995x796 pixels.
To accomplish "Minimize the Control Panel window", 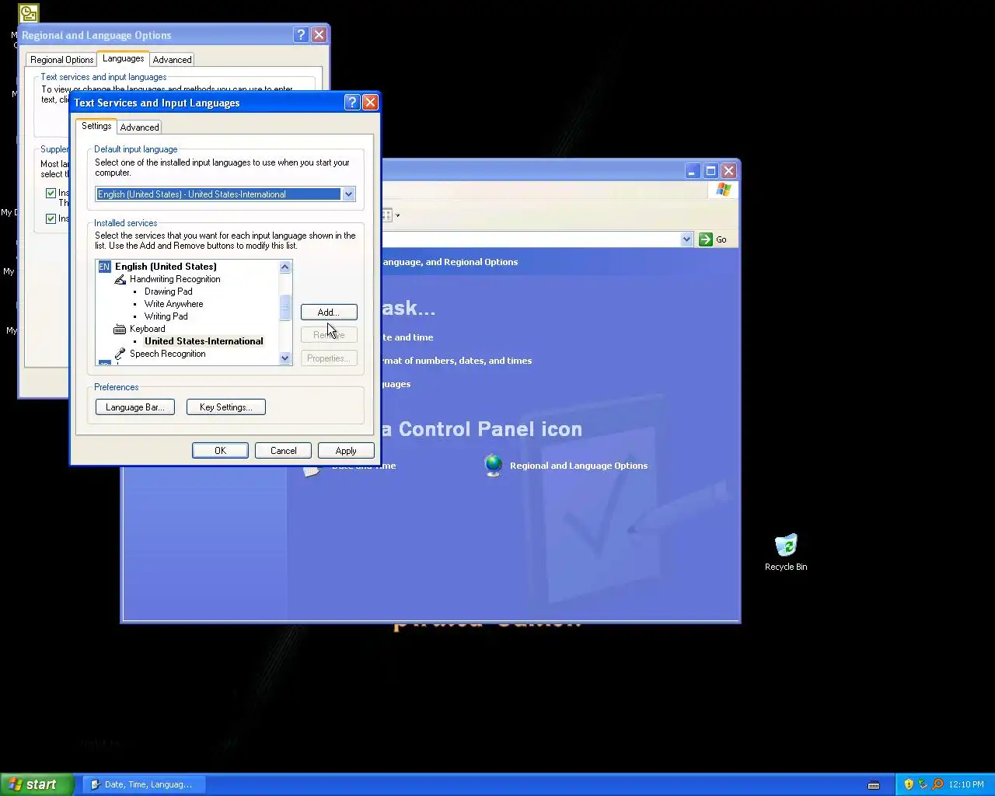I will click(693, 171).
